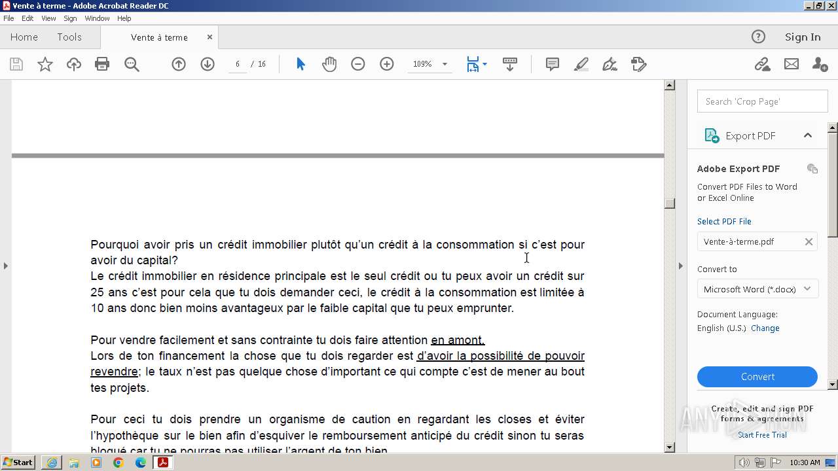Focus the Search 'Crop Page' box
Image resolution: width=838 pixels, height=471 pixels.
pyautogui.click(x=762, y=101)
